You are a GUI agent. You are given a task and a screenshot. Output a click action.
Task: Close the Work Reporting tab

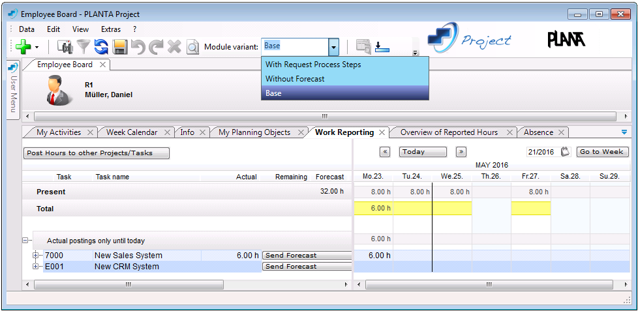pos(382,132)
